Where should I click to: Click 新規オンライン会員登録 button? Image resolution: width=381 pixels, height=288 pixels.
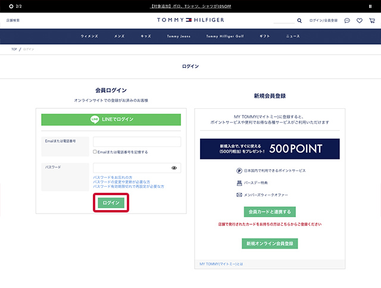pos(270,243)
